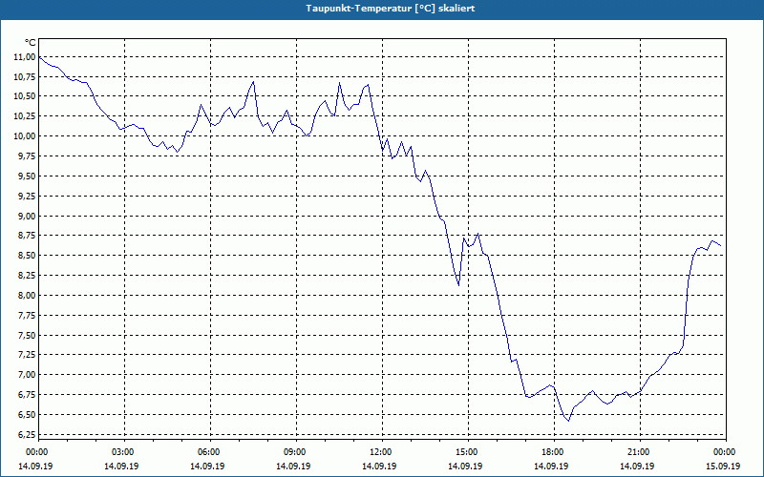Click the 9,50 y-axis label
This screenshot has width=764, height=477.
point(28,176)
